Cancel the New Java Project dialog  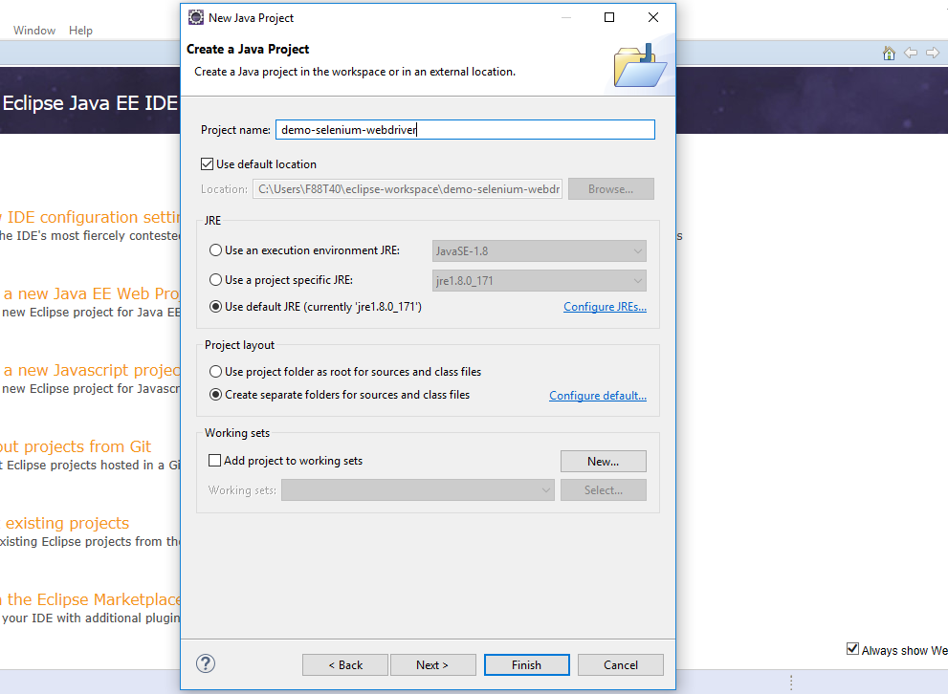(x=620, y=664)
